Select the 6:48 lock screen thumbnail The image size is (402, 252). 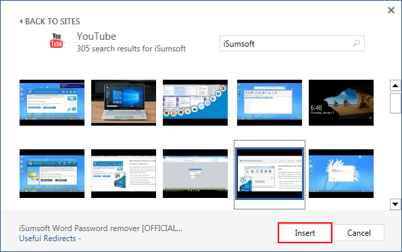click(x=341, y=103)
